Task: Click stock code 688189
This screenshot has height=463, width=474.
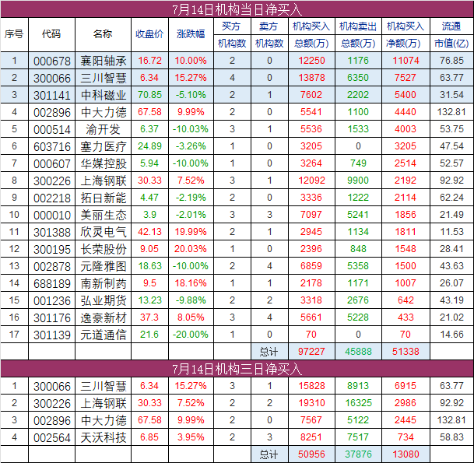Action: [x=51, y=283]
